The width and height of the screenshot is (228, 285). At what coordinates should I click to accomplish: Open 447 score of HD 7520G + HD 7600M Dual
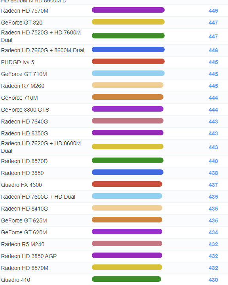(x=213, y=36)
